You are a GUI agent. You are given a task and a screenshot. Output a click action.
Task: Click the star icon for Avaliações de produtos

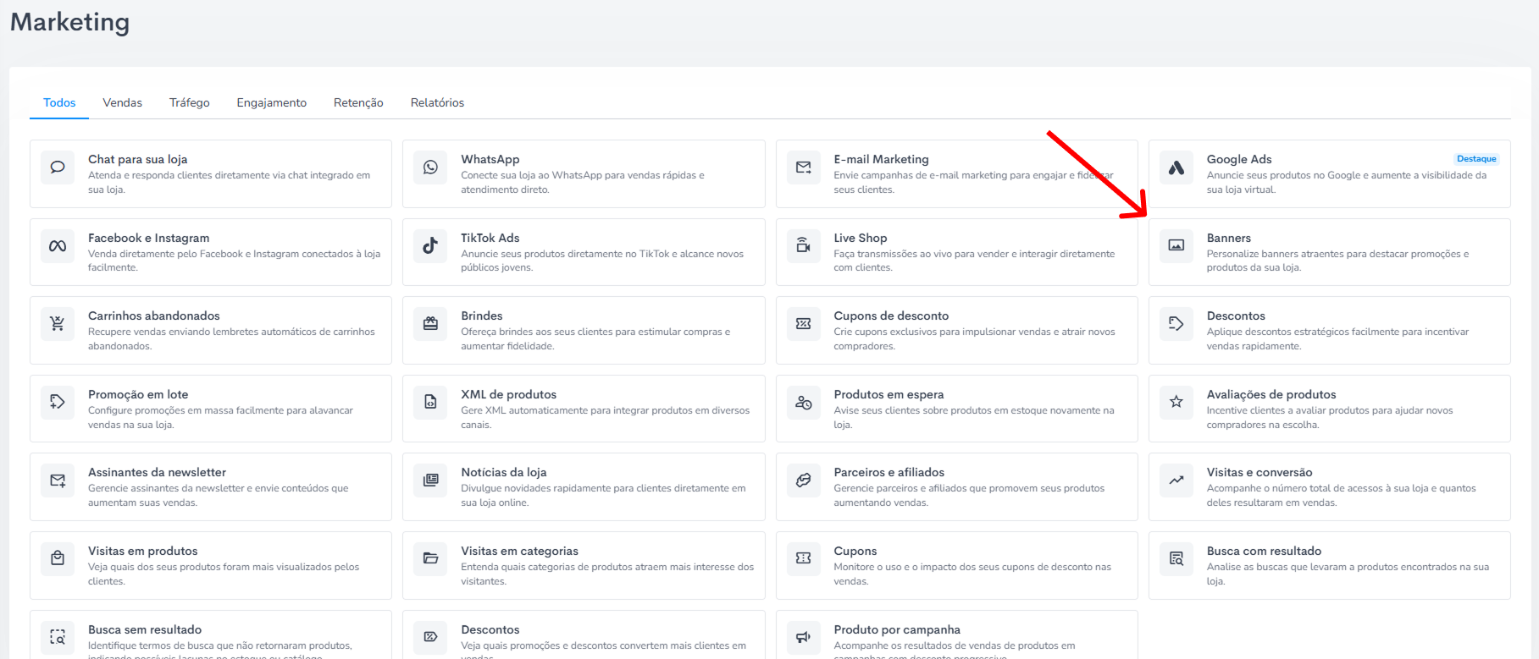[x=1176, y=402]
